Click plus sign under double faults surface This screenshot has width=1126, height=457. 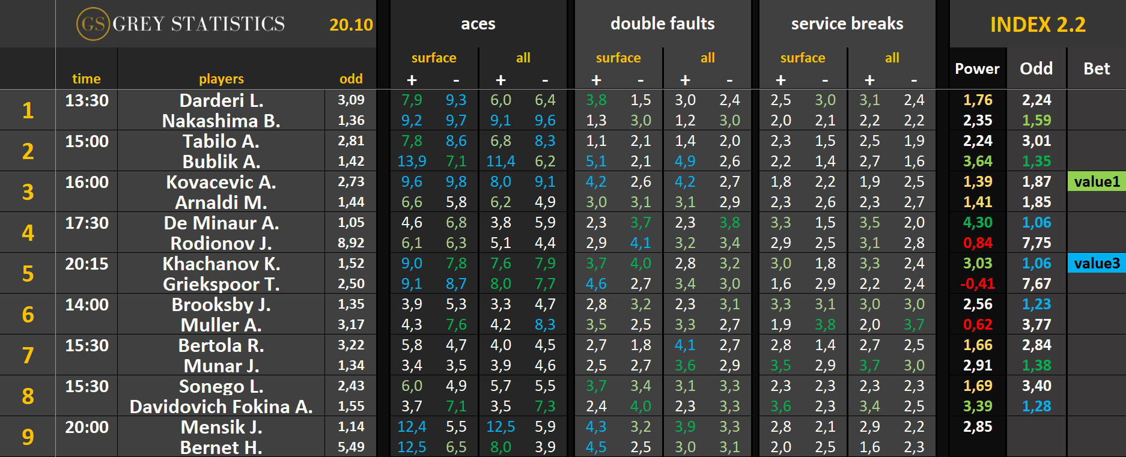click(596, 80)
